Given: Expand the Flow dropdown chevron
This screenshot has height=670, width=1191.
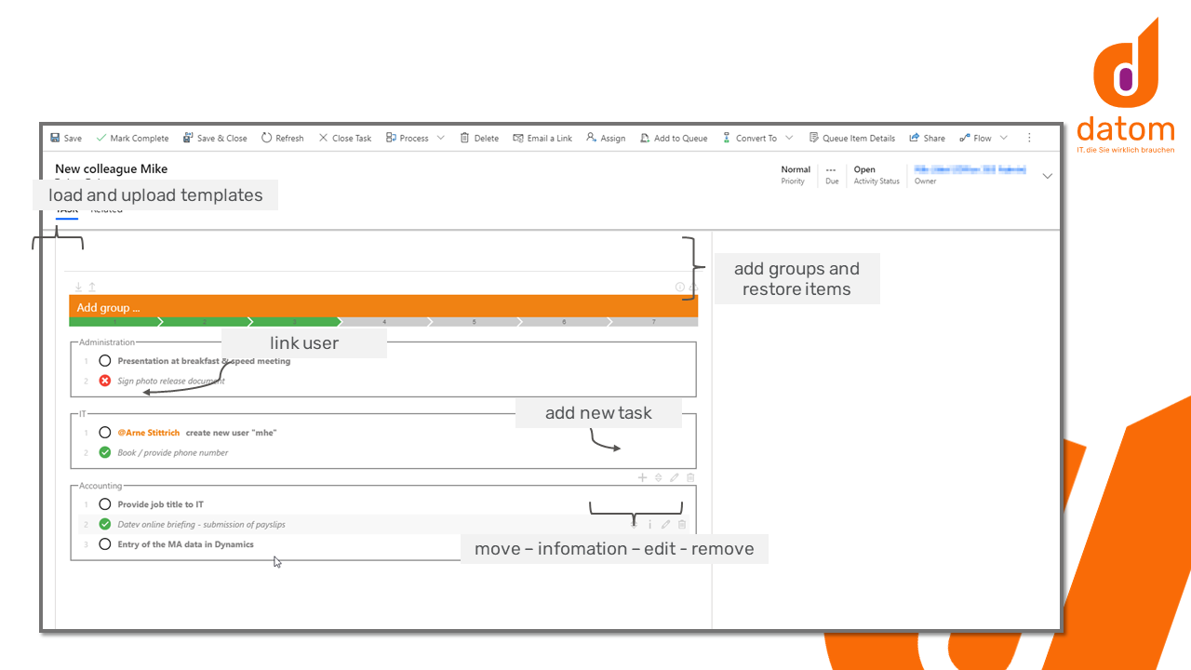Looking at the screenshot, I should [1003, 138].
